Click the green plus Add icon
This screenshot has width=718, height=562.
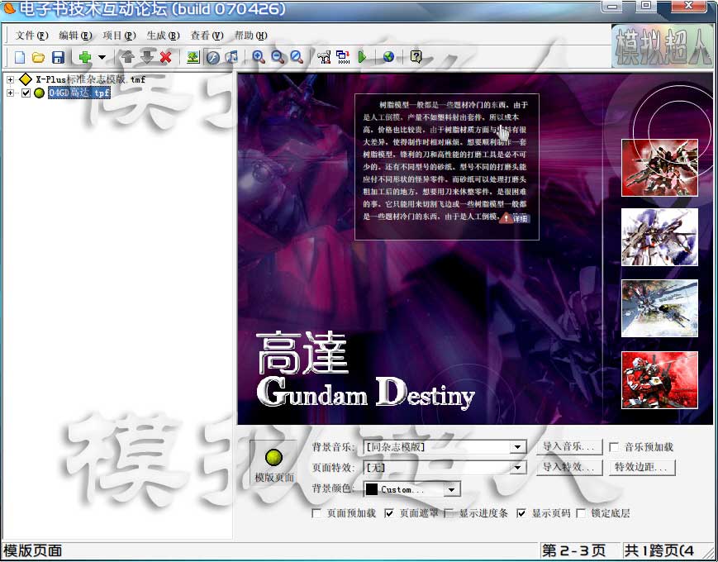click(x=84, y=57)
